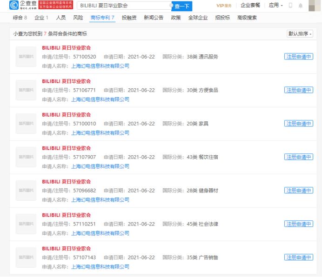The image size is (322, 277).
Task: Click applicant company link in 57107143 row
Action: (100, 267)
